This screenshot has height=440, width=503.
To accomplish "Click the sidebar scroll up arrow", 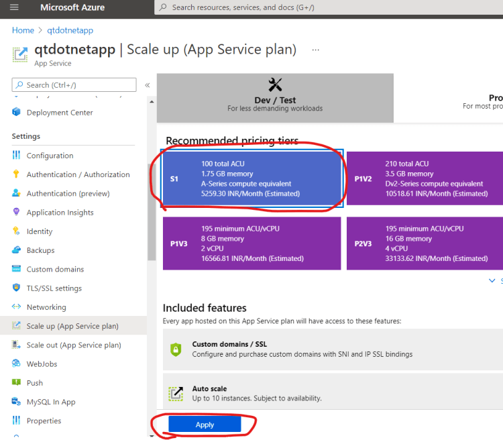I will (x=152, y=102).
